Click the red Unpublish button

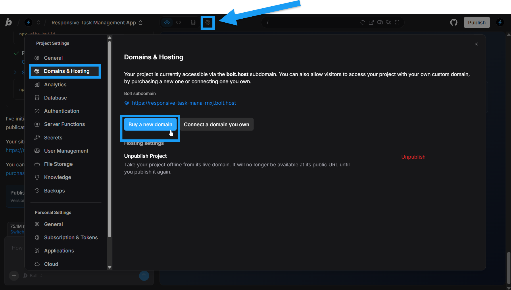coord(413,157)
